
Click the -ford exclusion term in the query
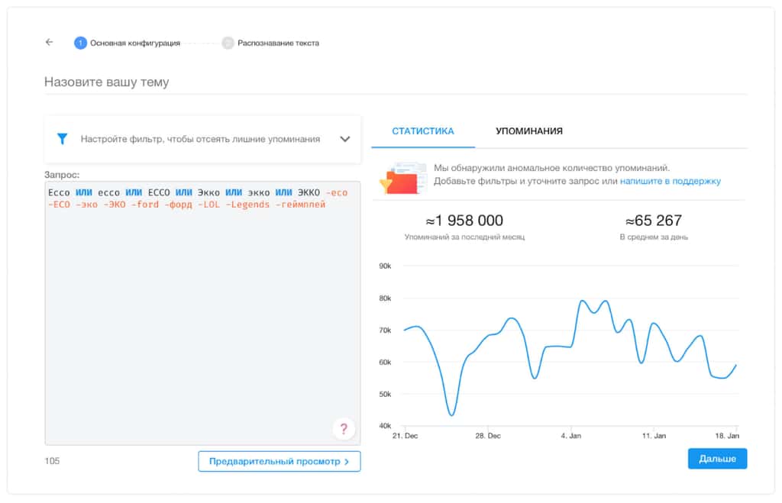point(144,205)
